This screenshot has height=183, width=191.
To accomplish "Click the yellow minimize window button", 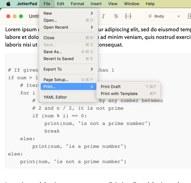I will point(15,16).
